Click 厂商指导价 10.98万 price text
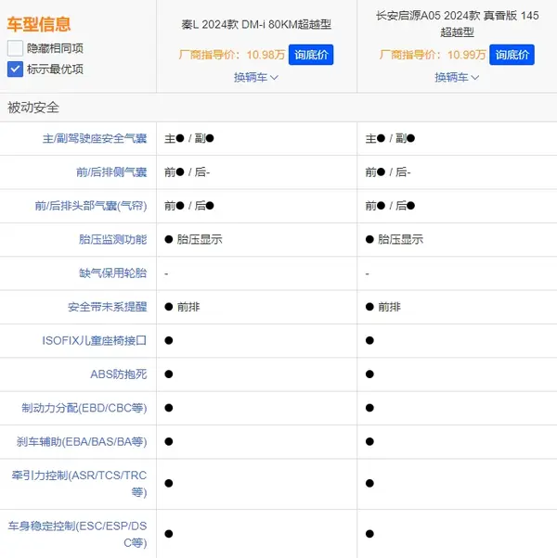Viewport: 557px width, 558px height. pos(232,55)
